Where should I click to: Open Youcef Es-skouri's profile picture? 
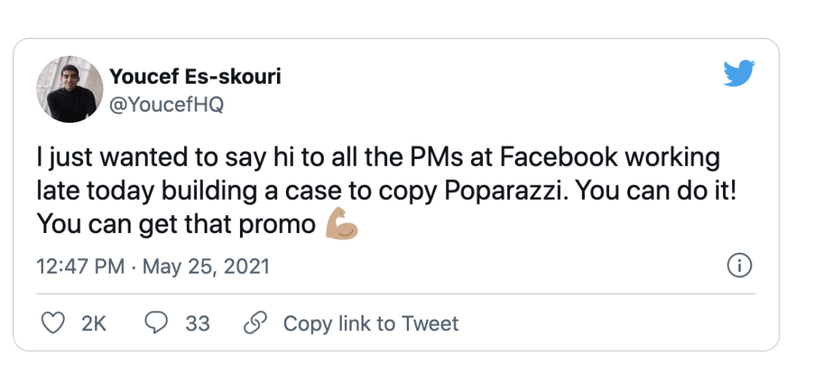tap(69, 89)
